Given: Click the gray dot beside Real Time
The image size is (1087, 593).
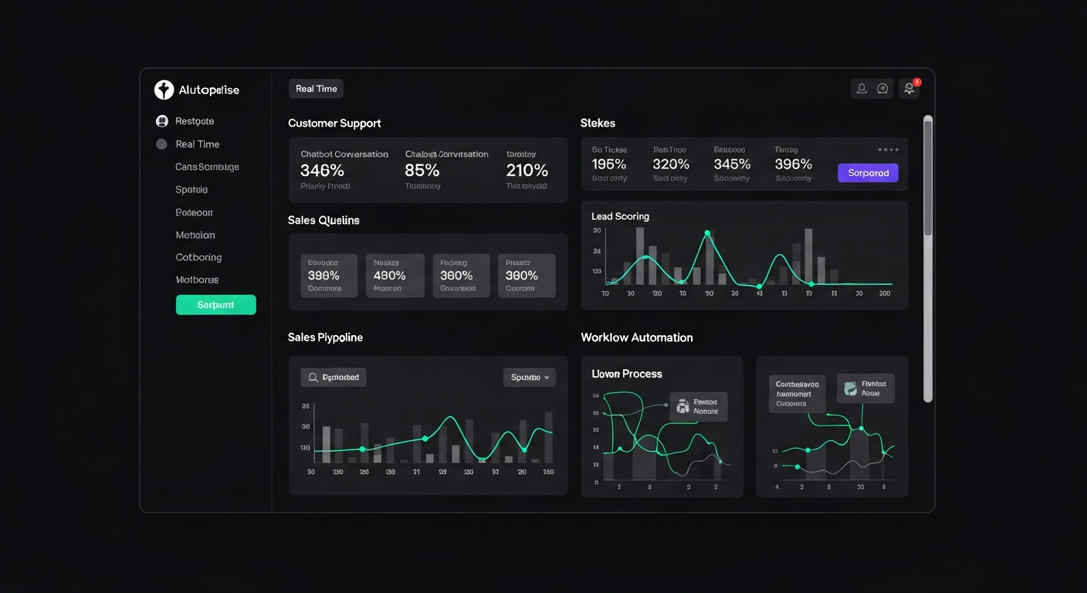Looking at the screenshot, I should [161, 144].
